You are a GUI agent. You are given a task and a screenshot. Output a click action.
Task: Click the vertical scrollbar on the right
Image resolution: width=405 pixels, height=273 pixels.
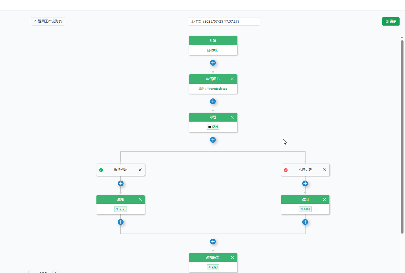click(x=402, y=135)
